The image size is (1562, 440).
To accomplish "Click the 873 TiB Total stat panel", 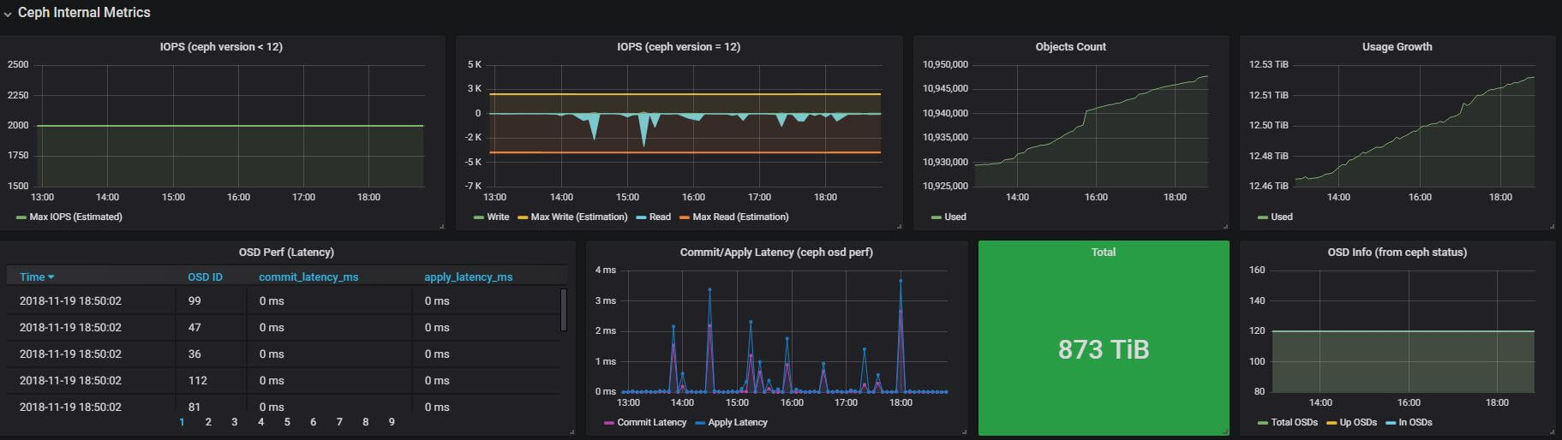I will [x=1103, y=349].
